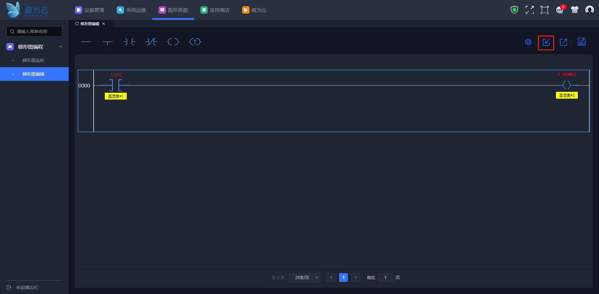Go to the next page arrow
This screenshot has width=599, height=294.
pyautogui.click(x=356, y=278)
